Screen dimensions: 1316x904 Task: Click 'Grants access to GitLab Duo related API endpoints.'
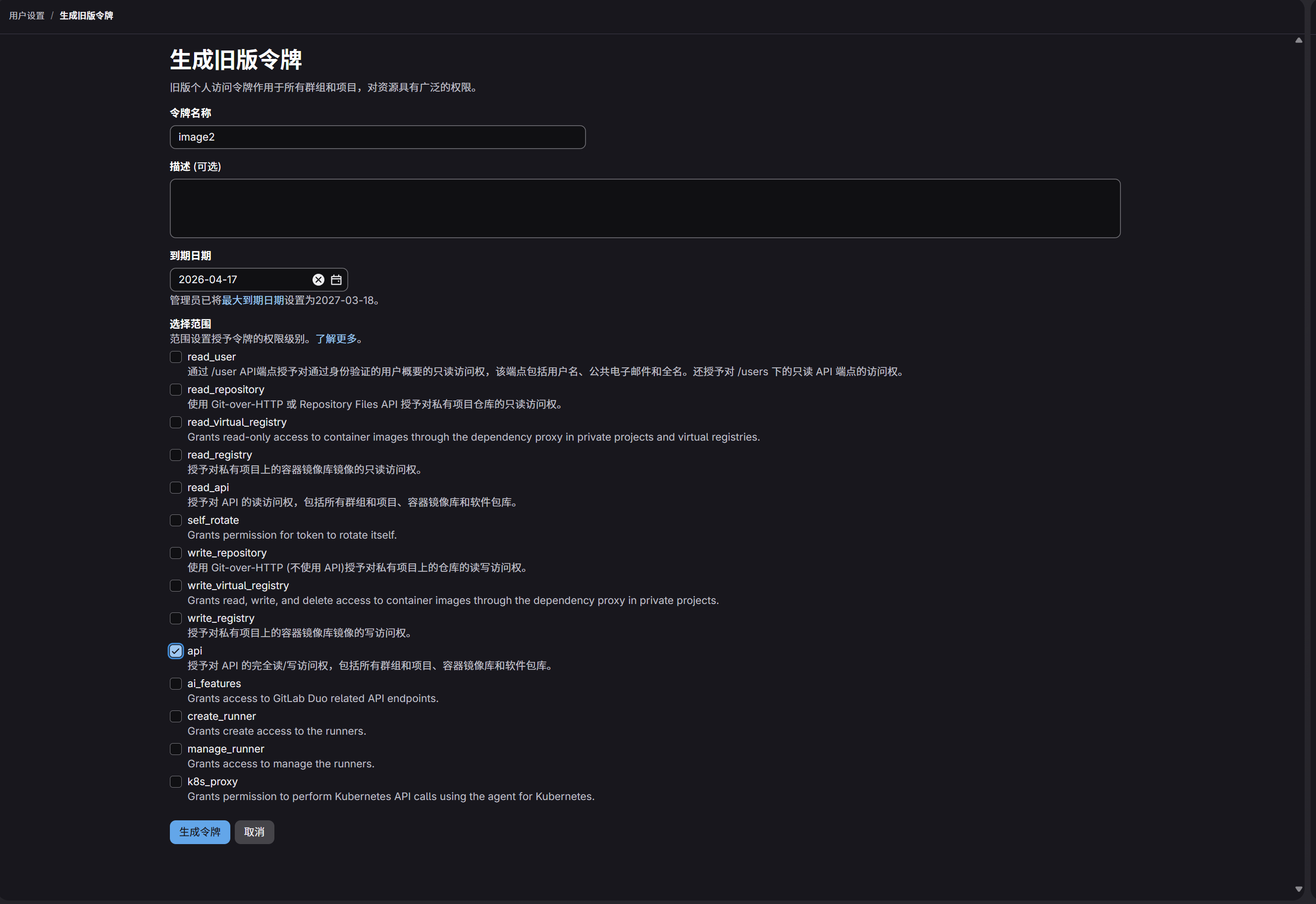point(314,699)
